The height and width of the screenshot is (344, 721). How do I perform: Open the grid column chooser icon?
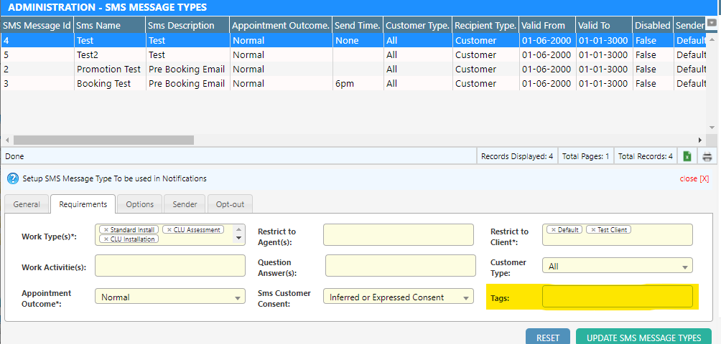pyautogui.click(x=712, y=24)
